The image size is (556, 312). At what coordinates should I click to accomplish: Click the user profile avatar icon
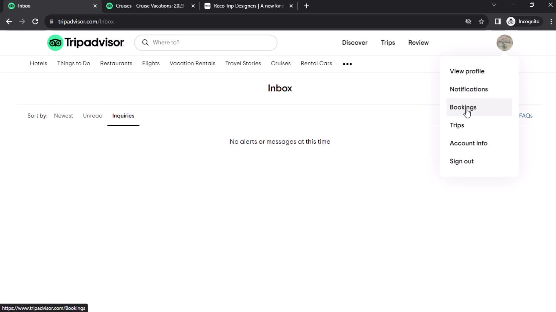[x=505, y=42]
